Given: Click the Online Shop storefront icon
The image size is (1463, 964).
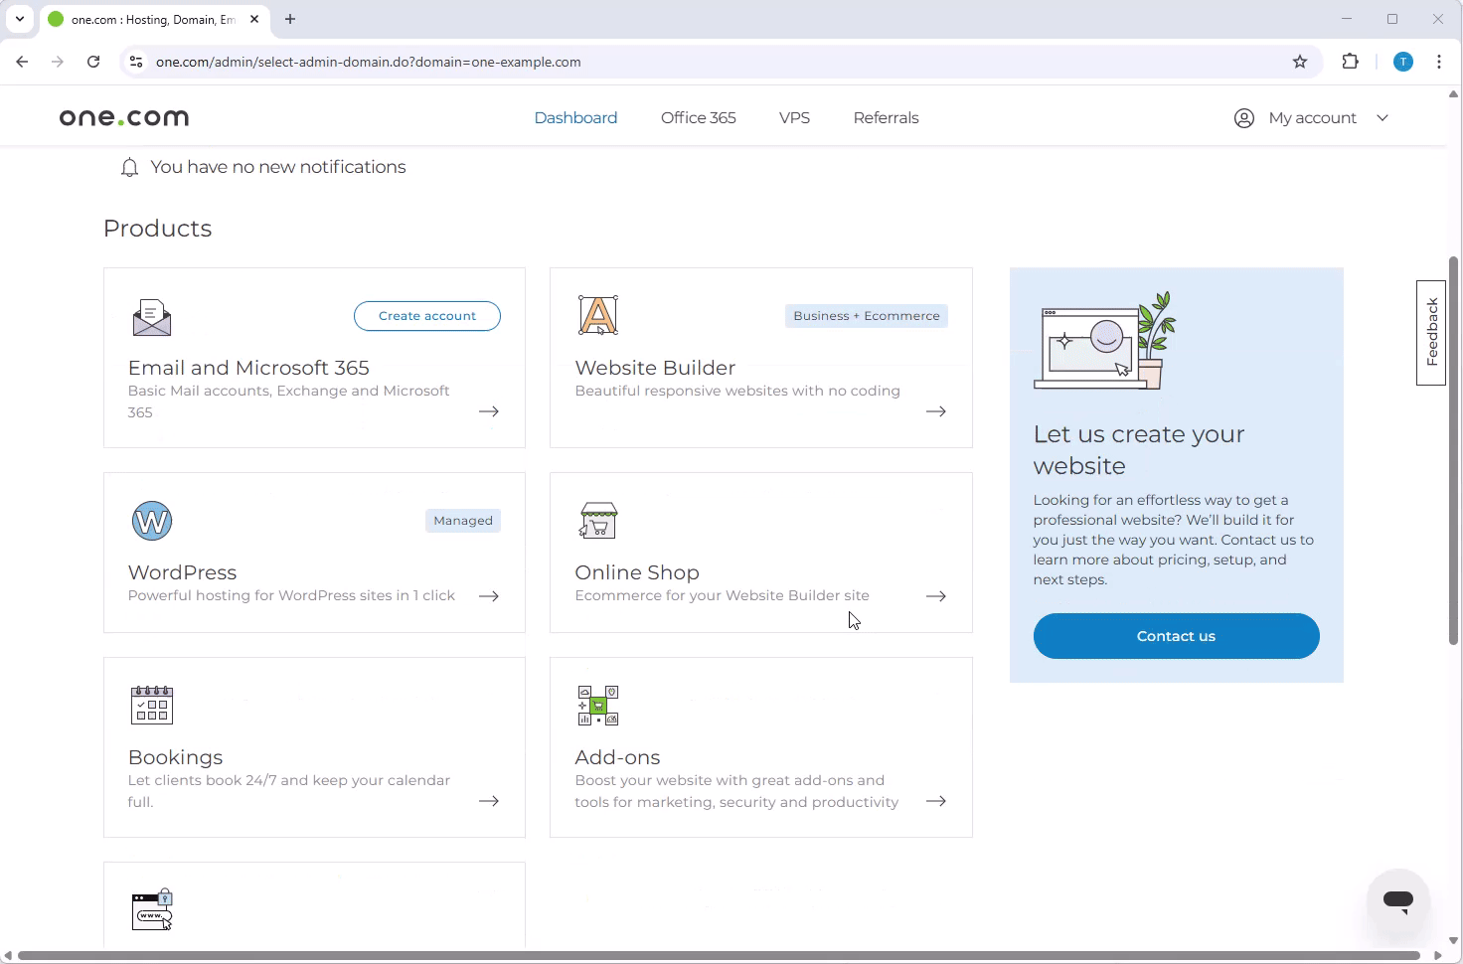Looking at the screenshot, I should pos(598,520).
